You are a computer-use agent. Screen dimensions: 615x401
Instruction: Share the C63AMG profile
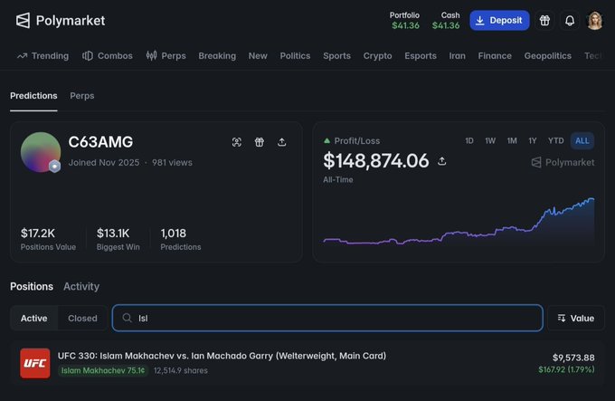[281, 142]
